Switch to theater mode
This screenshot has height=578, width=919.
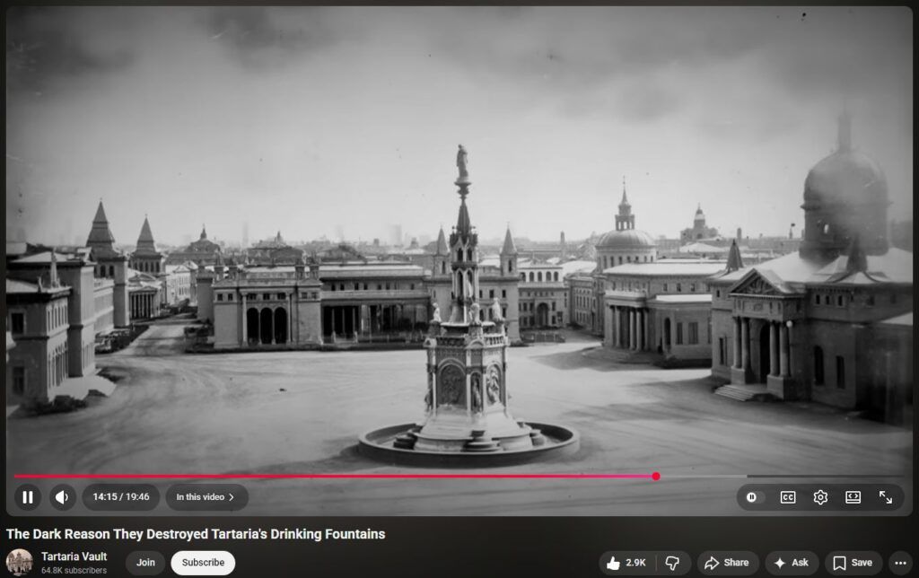point(853,497)
